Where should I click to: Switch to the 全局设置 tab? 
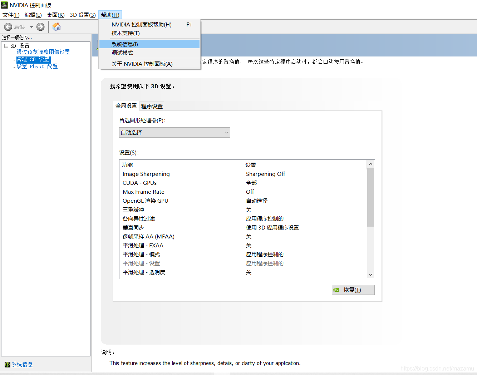126,106
